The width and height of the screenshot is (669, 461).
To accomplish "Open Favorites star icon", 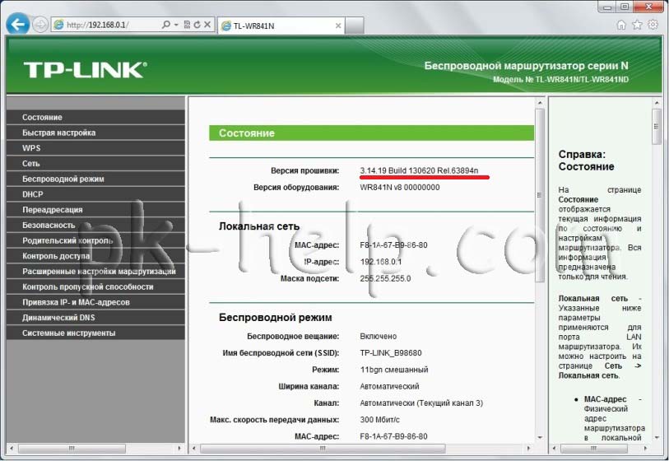I will pyautogui.click(x=637, y=25).
